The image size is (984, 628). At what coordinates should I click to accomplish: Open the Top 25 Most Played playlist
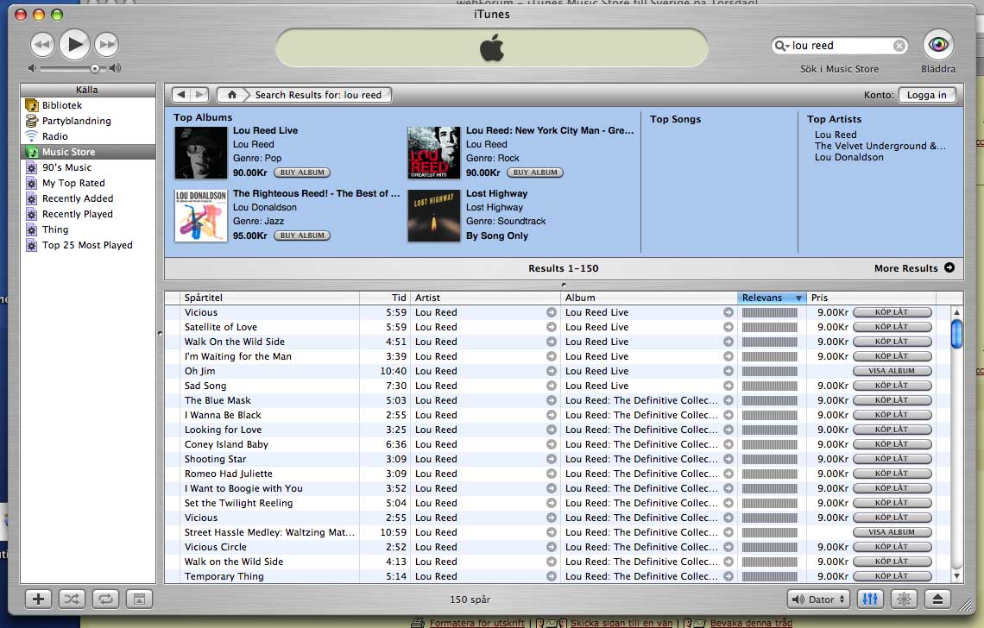[88, 245]
